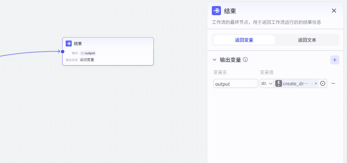Click the info icon beside 输出变量

(245, 60)
